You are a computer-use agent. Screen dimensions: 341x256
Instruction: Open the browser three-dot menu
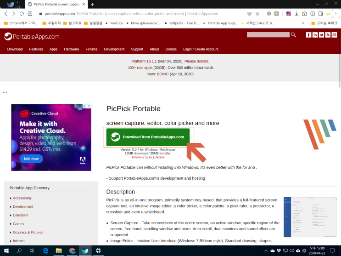click(x=336, y=14)
